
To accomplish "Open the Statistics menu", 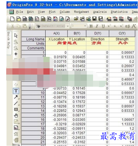I will [119, 12].
